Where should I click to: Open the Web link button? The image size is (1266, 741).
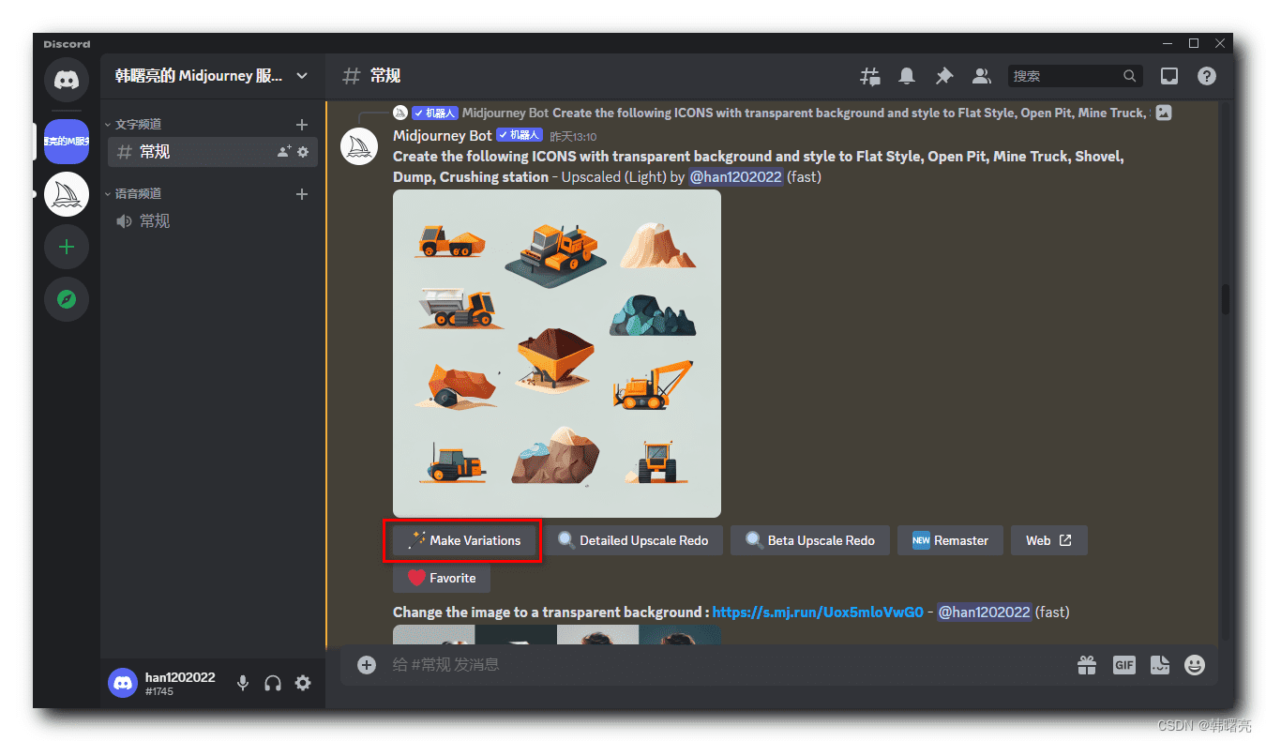click(1048, 540)
